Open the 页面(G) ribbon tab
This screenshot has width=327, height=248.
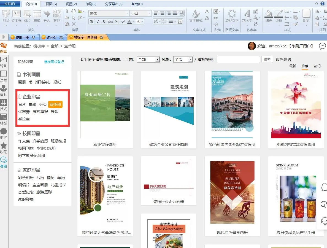51,4
